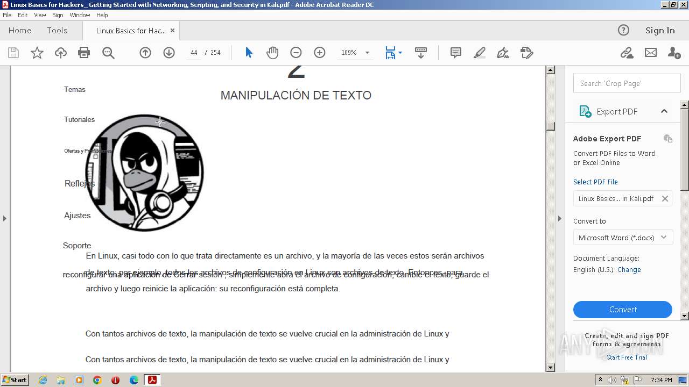The image size is (689, 387).
Task: Open the Convert to format dropdown
Action: click(623, 238)
